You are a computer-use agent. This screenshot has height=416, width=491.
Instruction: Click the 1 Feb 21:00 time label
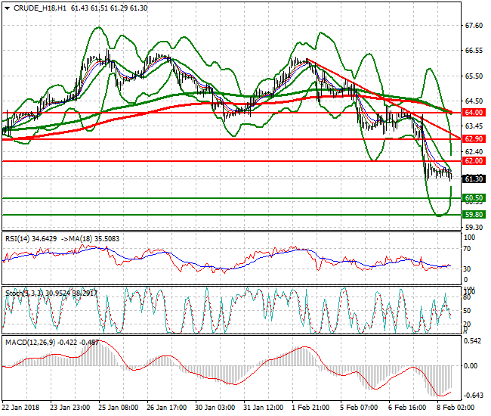tap(310, 408)
